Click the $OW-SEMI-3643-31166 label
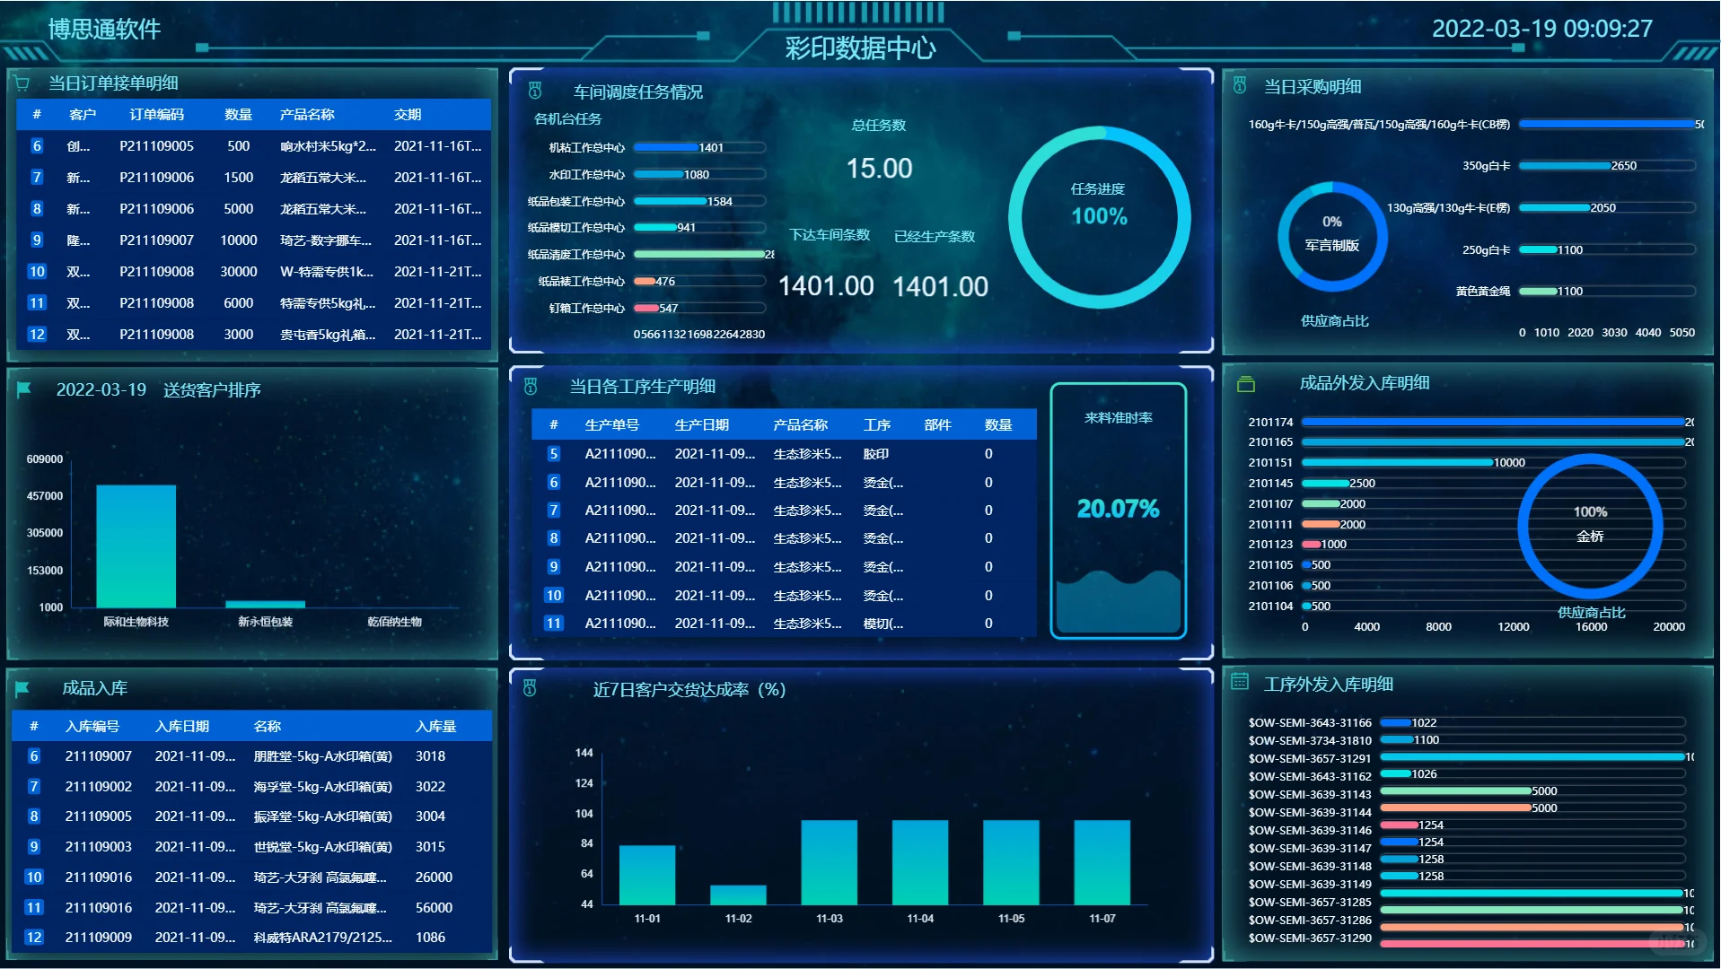The image size is (1721, 969). click(1310, 723)
